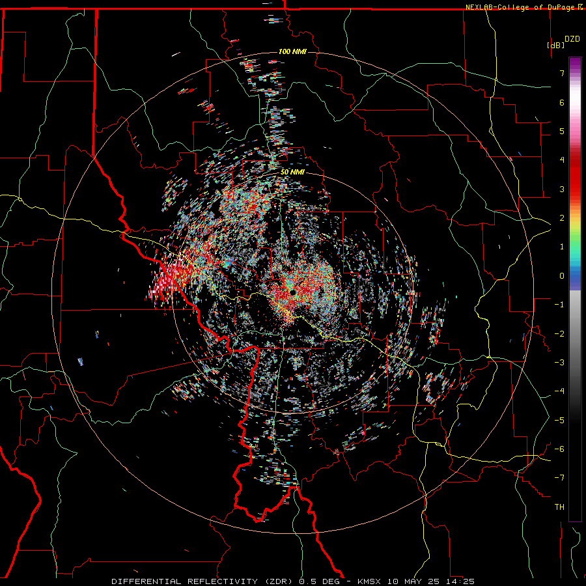Click the 3 value on color scale
Viewport: 586px width, 586px height.
point(562,189)
